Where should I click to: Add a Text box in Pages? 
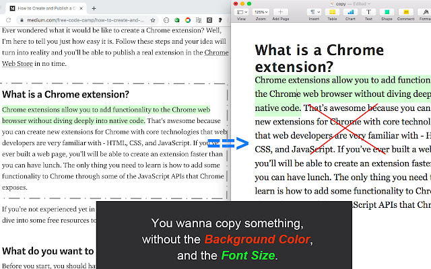pos(368,12)
